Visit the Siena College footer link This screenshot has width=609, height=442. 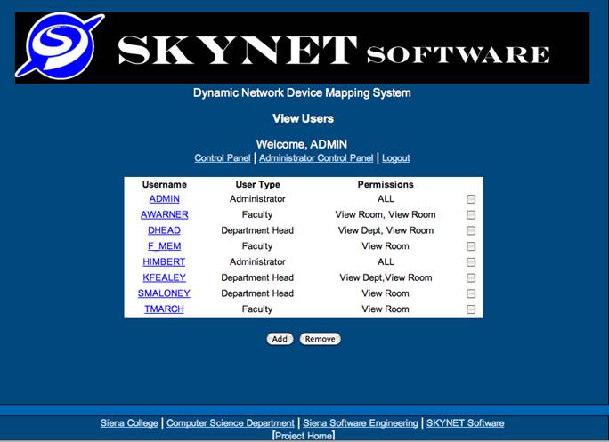click(x=129, y=423)
